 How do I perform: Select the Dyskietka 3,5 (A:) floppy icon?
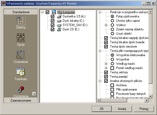[x=59, y=16]
